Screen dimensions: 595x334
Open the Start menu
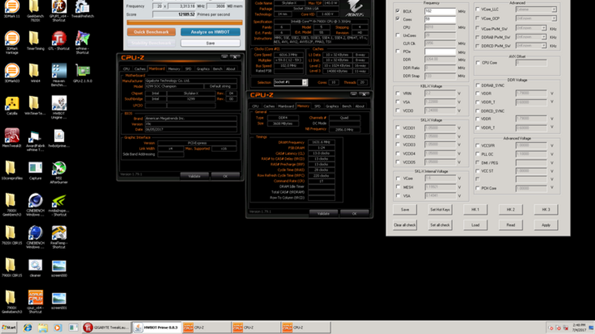pos(9,328)
